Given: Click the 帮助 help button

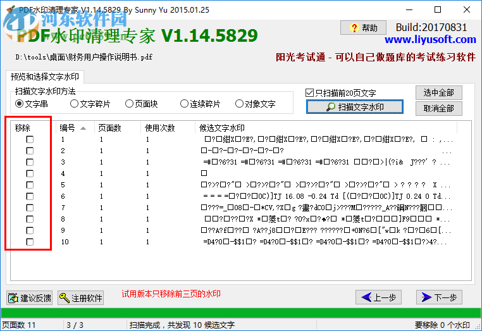Looking at the screenshot, I should 363,28.
